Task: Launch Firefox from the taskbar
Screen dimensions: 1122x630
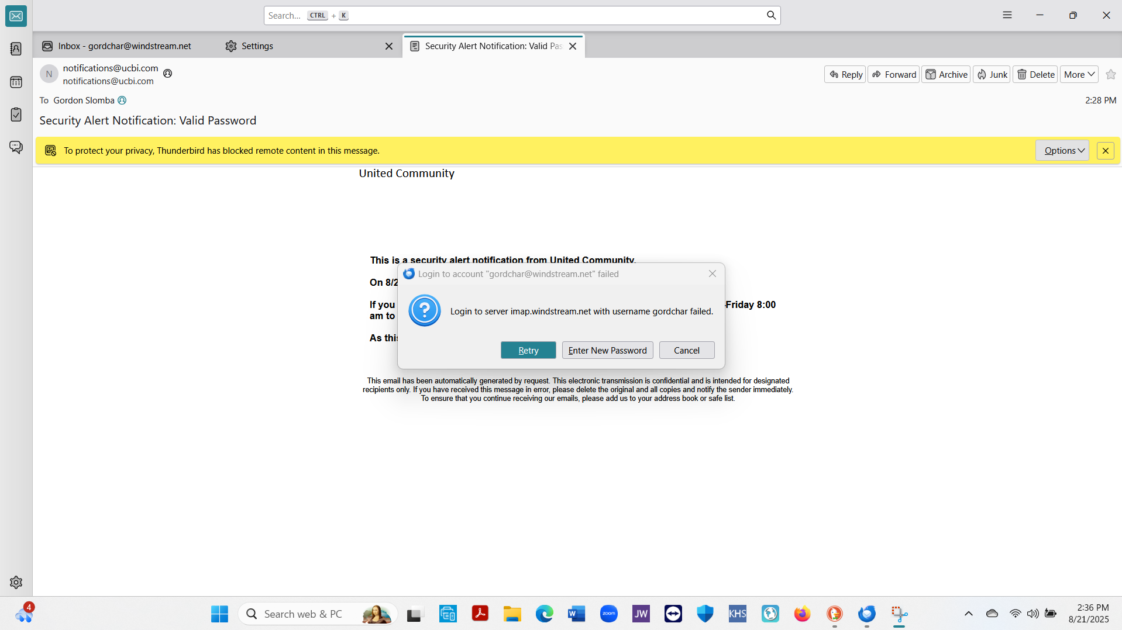Action: pyautogui.click(x=802, y=614)
